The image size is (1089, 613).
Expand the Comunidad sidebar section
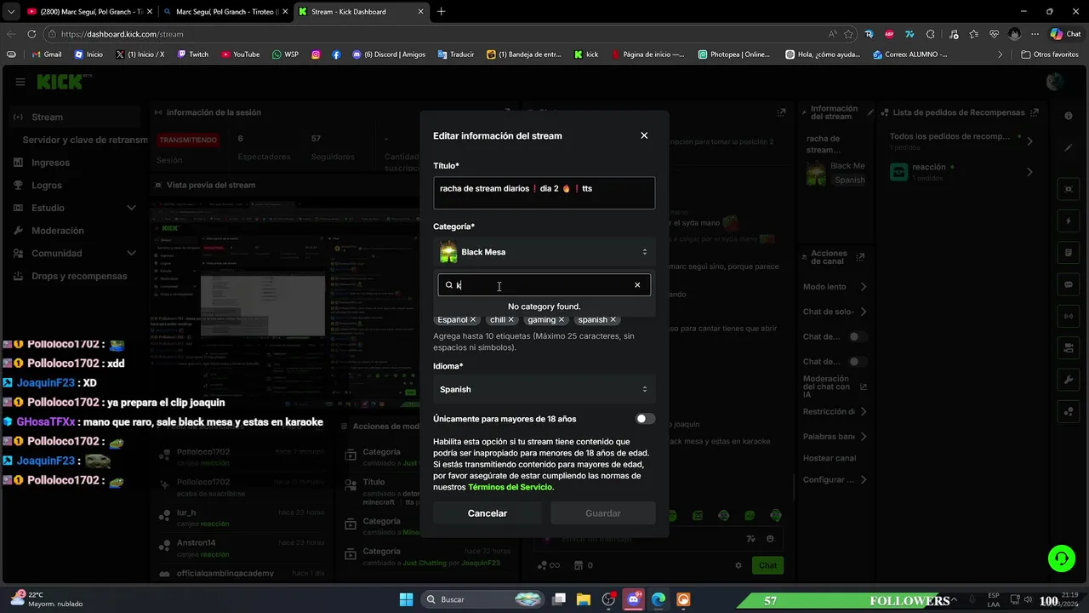[75, 253]
